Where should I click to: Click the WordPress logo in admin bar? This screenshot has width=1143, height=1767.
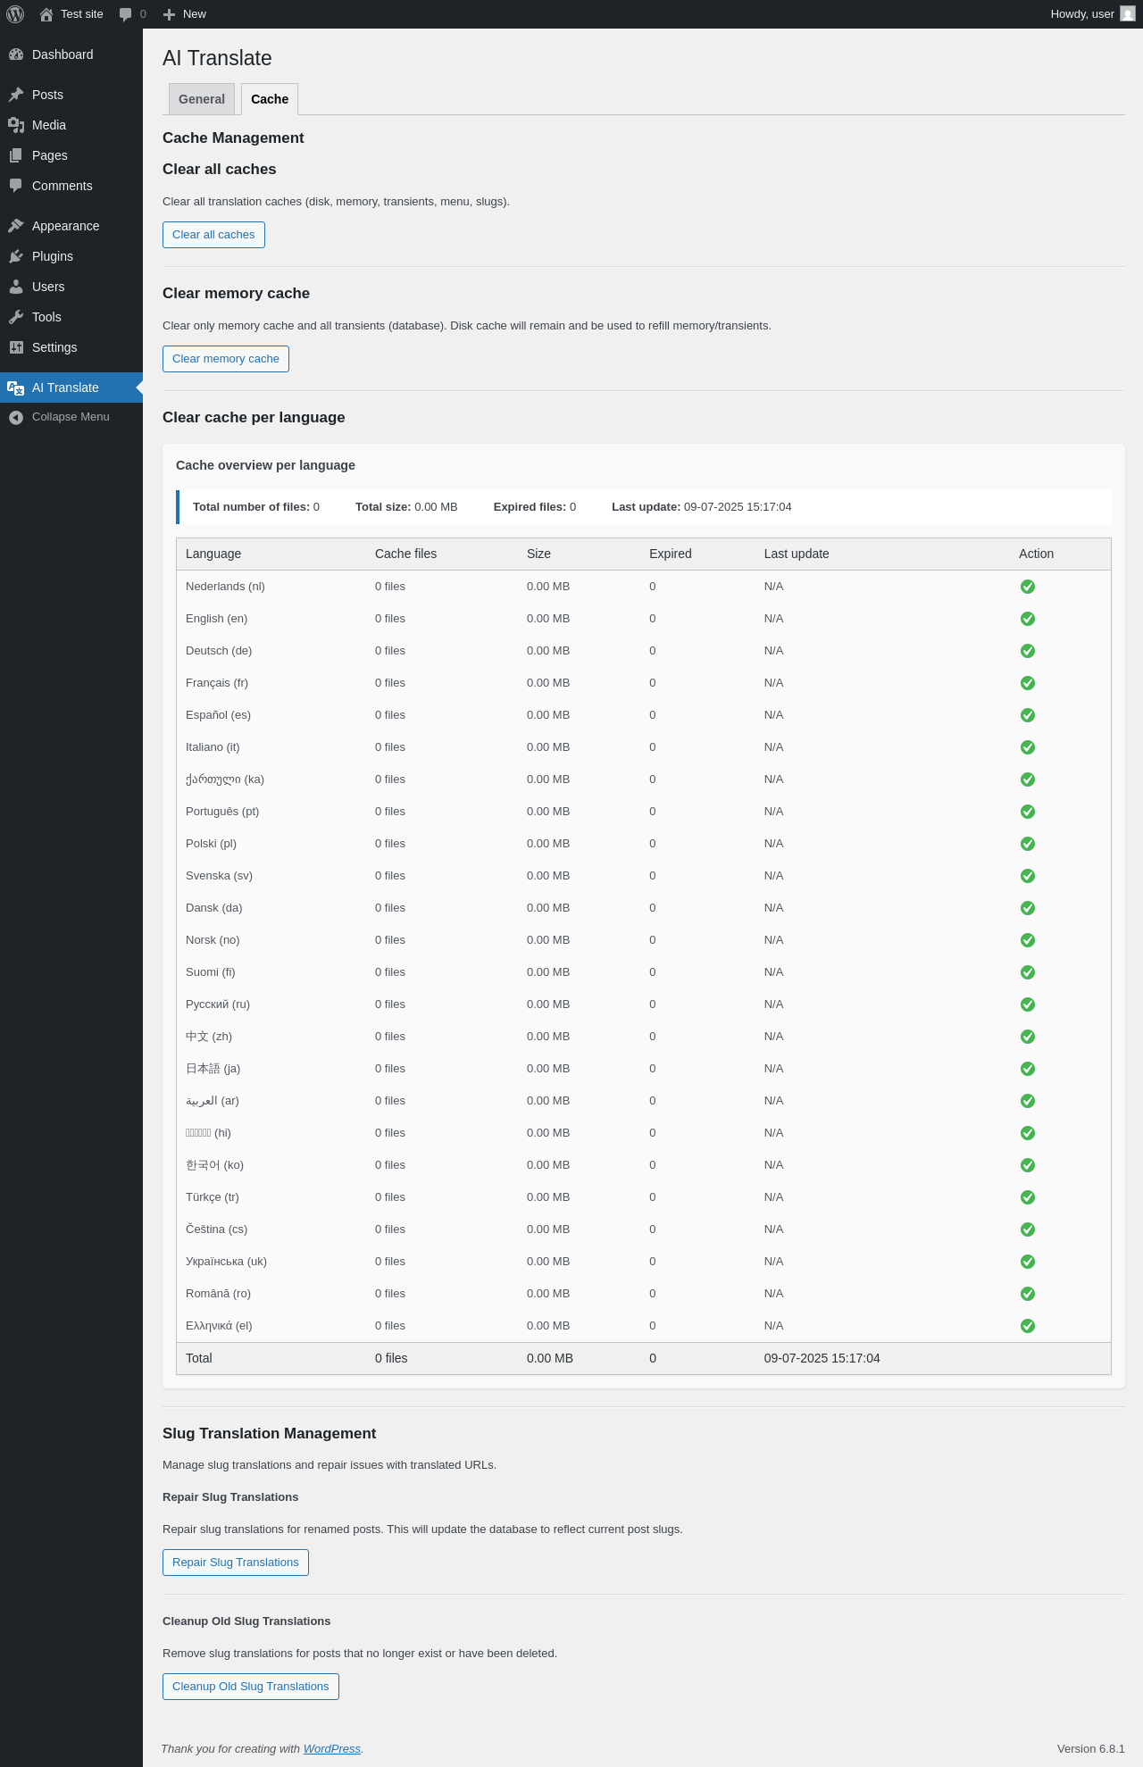tap(15, 14)
